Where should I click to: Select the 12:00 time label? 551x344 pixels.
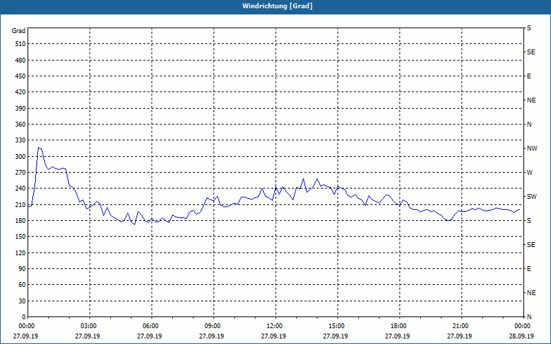click(275, 326)
